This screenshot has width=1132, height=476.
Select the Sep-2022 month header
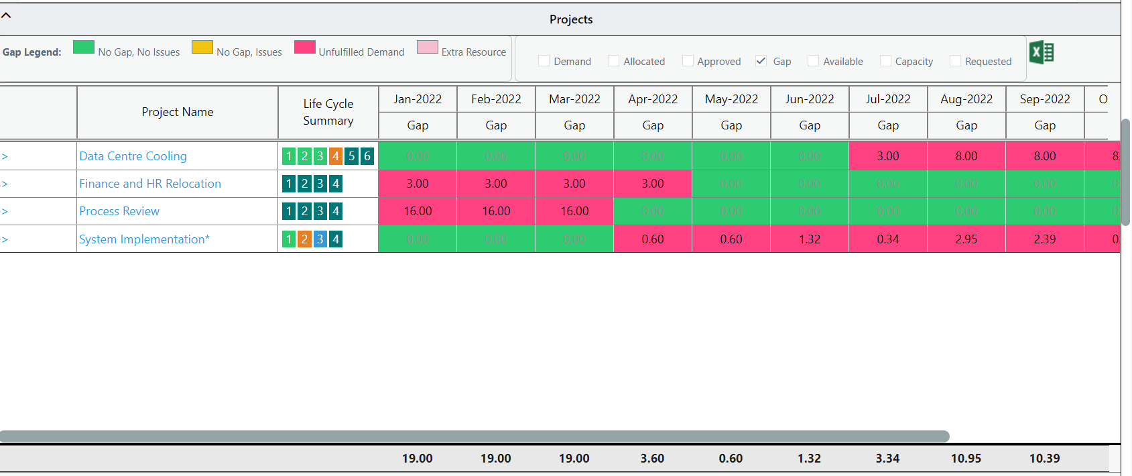1045,99
